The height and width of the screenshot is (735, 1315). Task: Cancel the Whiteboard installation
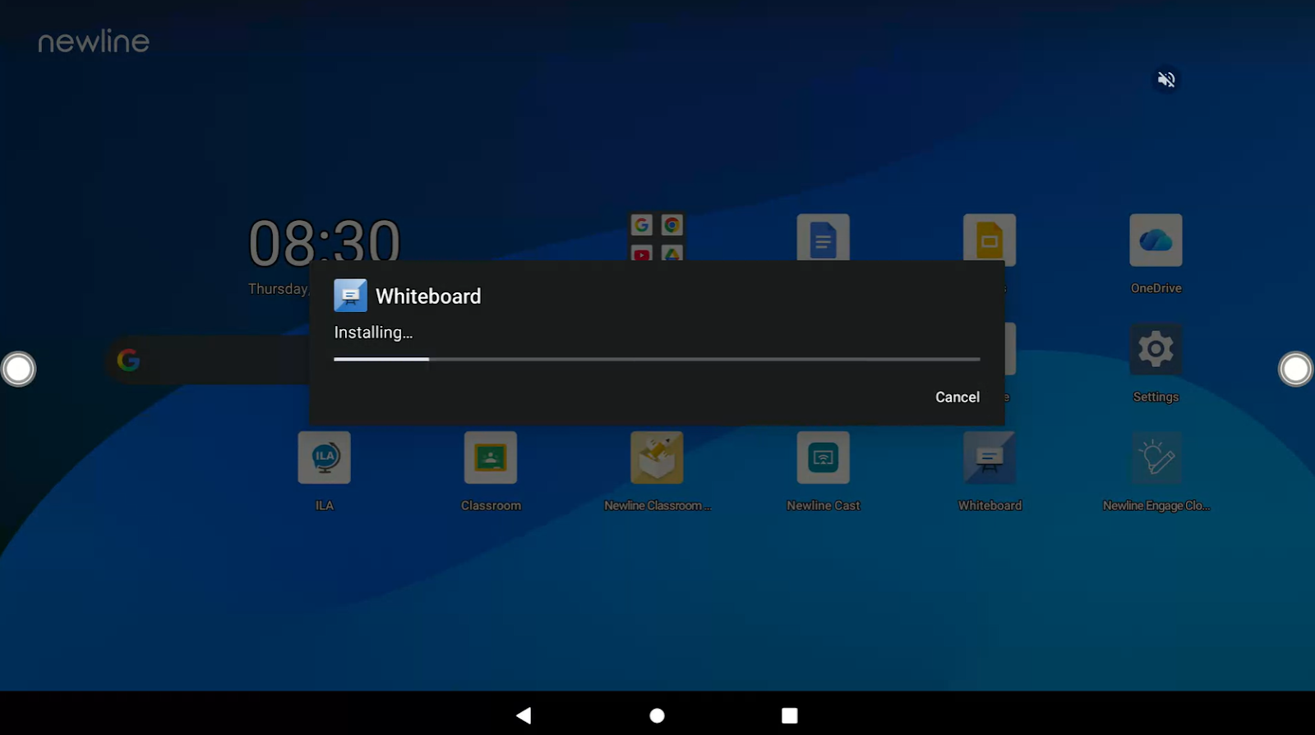pyautogui.click(x=957, y=397)
